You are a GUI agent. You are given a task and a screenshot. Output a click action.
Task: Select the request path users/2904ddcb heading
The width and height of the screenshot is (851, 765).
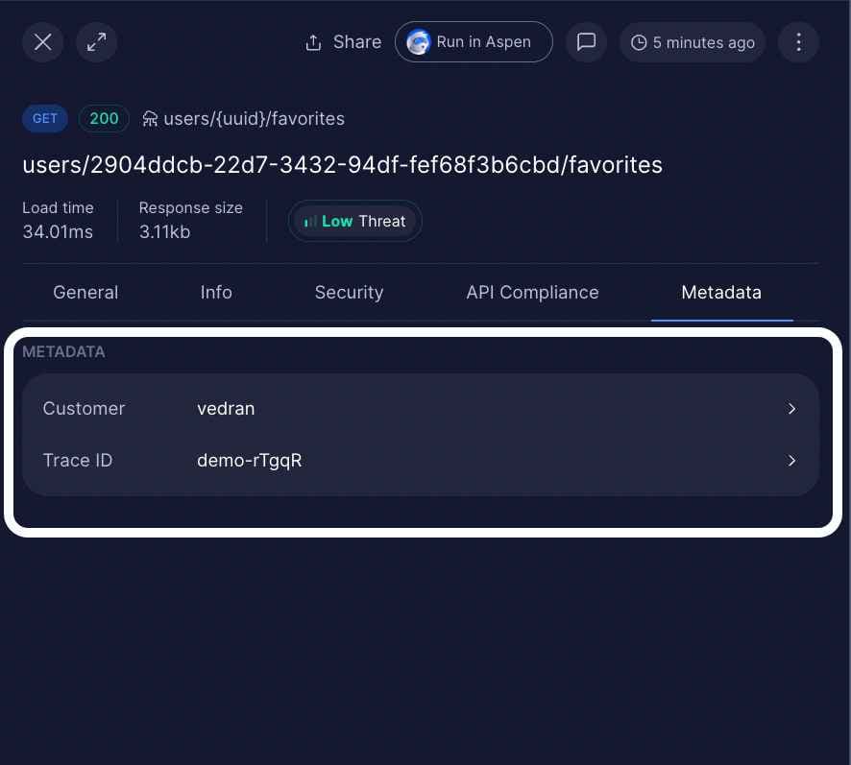[x=342, y=164]
